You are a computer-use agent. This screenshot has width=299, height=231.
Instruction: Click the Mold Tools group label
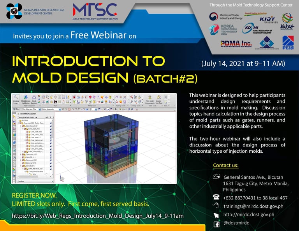[x=92, y=106]
